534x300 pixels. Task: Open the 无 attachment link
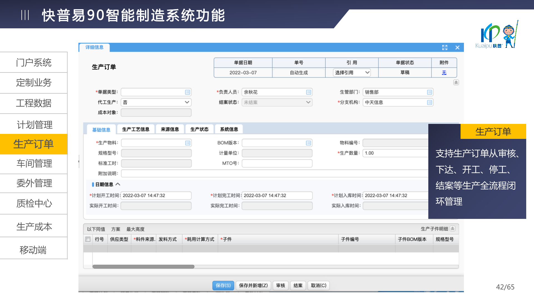(444, 72)
